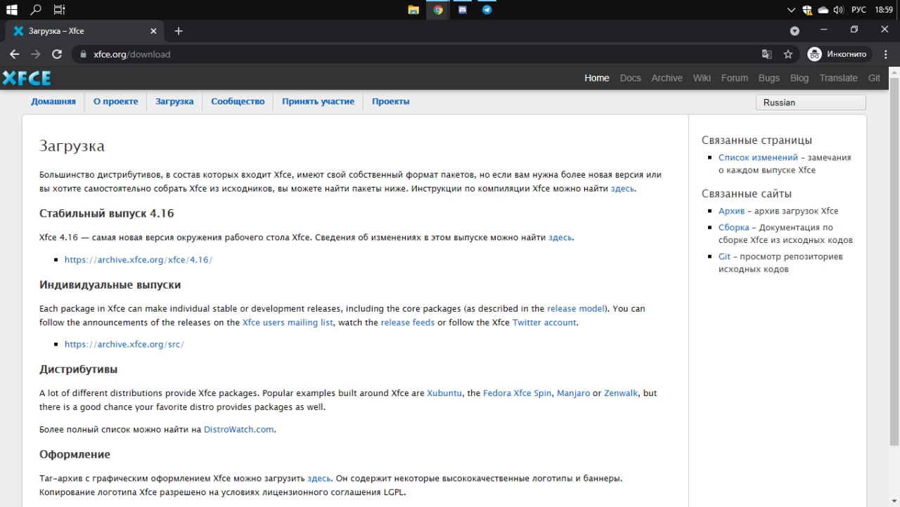The height and width of the screenshot is (507, 900).
Task: Open the Git top navigation item
Action: 874,78
